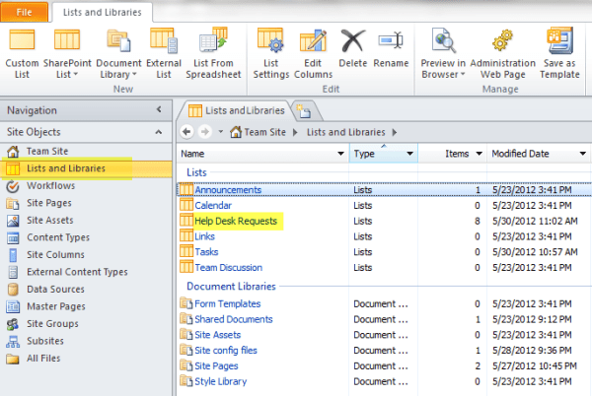Open the File tab
This screenshot has width=592, height=396.
[24, 12]
